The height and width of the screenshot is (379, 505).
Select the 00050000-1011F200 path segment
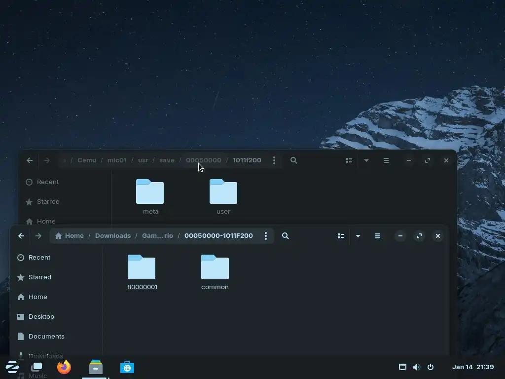click(x=218, y=236)
